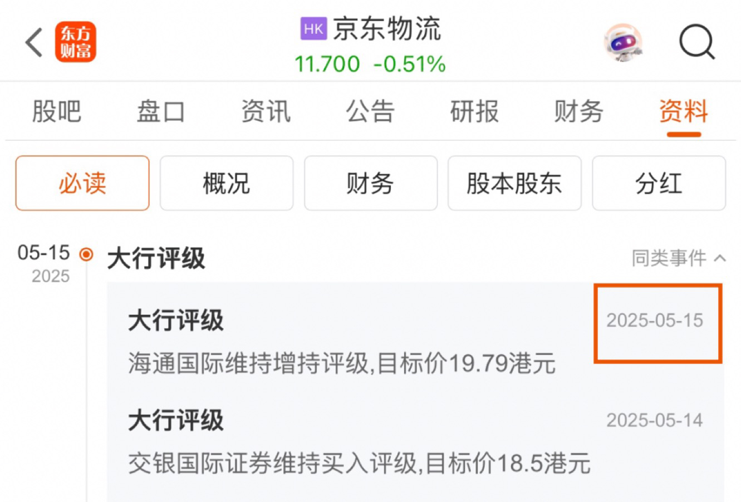The image size is (741, 502).
Task: Switch to the 盘口 tab
Action: 161,111
